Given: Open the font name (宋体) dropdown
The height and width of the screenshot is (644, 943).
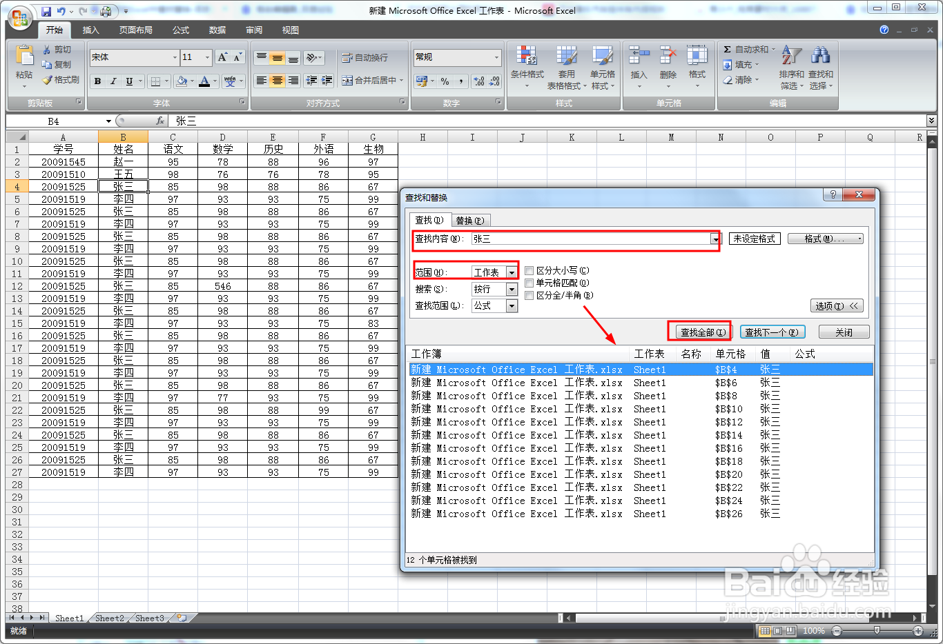Looking at the screenshot, I should 175,57.
